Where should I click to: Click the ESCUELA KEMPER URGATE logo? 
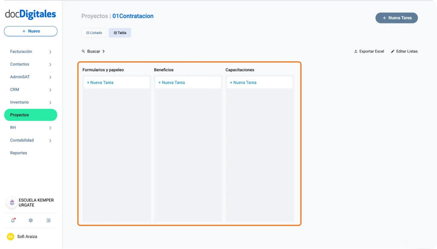(11, 202)
